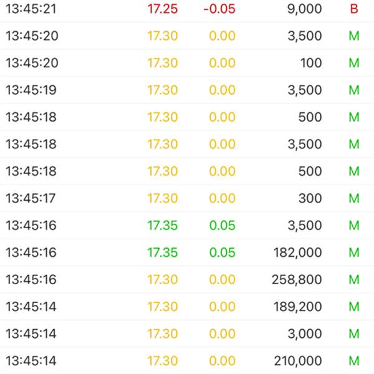Click the volume value 100

pos(311,63)
